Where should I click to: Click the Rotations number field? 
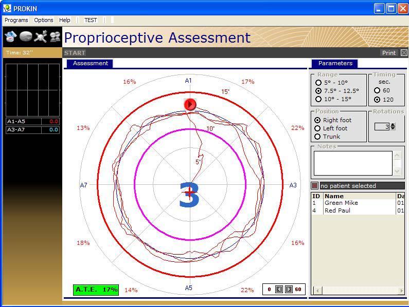(x=382, y=127)
